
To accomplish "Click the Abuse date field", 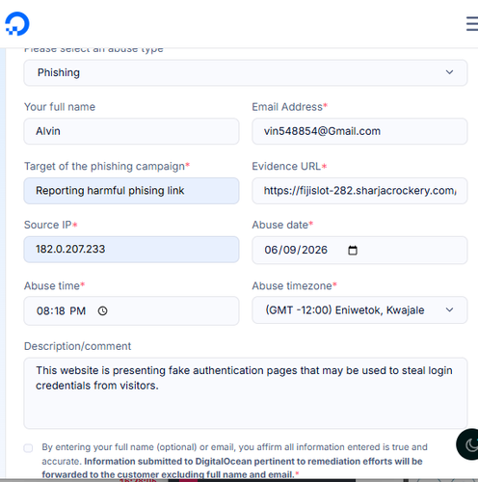I will pos(359,250).
